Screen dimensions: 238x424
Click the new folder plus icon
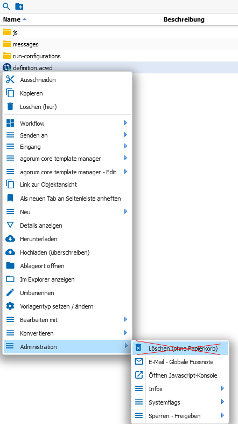point(19,6)
